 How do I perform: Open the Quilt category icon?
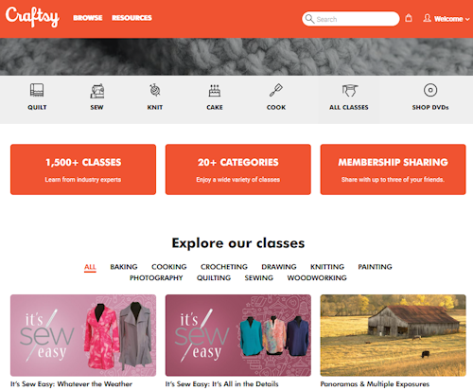[x=37, y=90]
